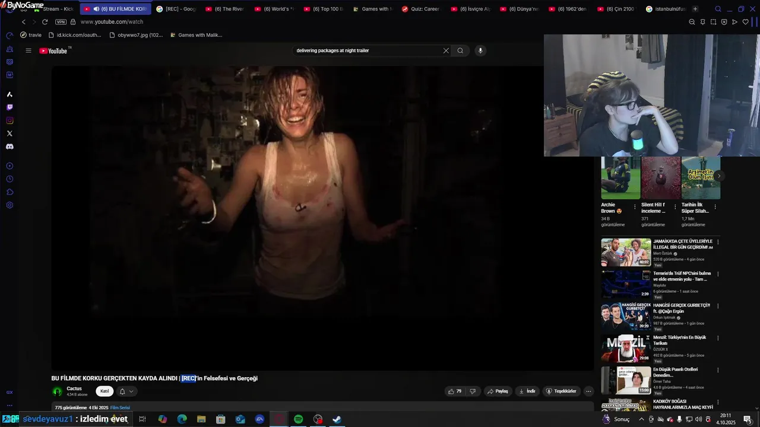The width and height of the screenshot is (760, 427).
Task: Open Spotify from the Windows taskbar
Action: tap(299, 419)
